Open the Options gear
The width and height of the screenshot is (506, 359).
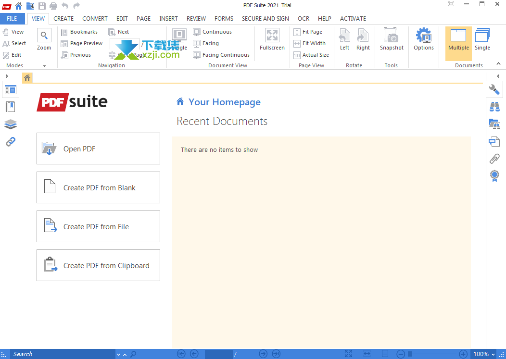424,39
